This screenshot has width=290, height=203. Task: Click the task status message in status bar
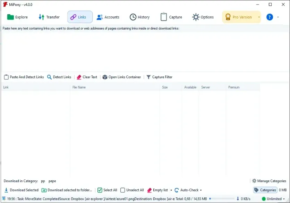point(91,199)
